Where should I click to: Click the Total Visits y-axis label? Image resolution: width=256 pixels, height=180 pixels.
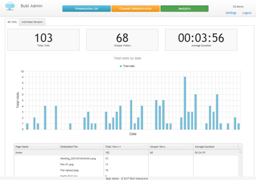pos(18,100)
